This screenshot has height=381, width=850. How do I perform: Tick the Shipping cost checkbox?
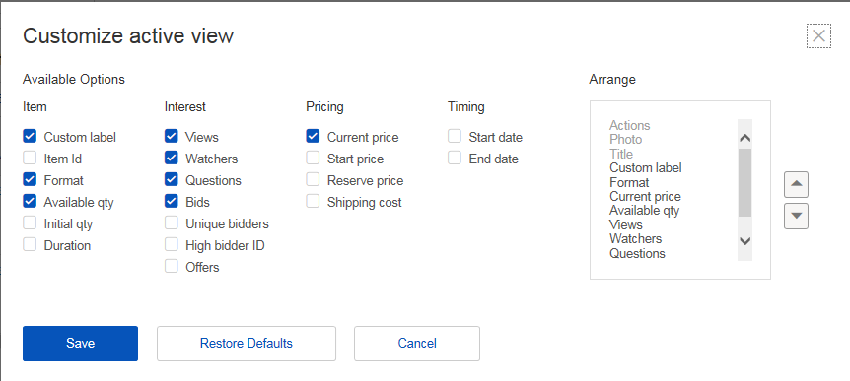[x=313, y=201]
